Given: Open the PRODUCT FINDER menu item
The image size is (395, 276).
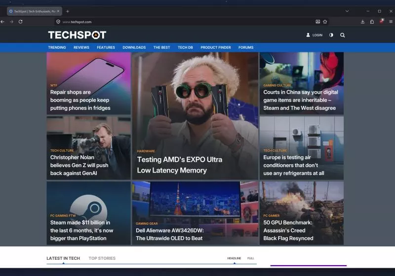Looking at the screenshot, I should (216, 47).
